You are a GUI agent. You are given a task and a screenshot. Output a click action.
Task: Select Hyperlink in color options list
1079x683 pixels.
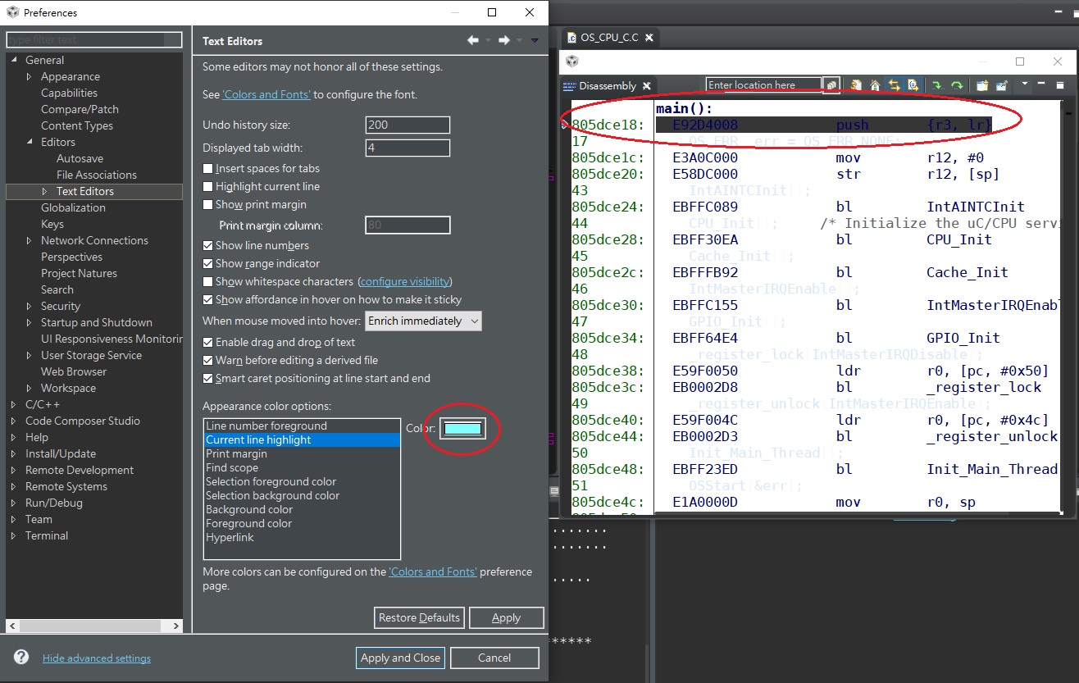[x=302, y=537]
